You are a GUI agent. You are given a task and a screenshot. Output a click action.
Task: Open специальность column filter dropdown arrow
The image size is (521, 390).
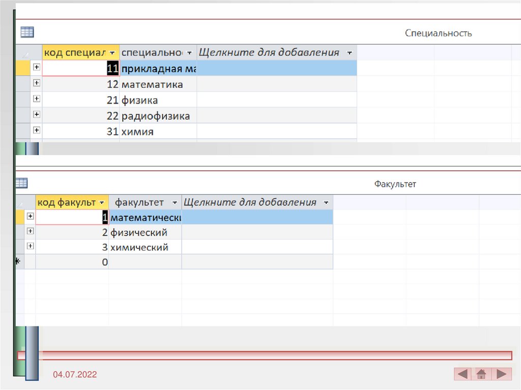pyautogui.click(x=189, y=53)
